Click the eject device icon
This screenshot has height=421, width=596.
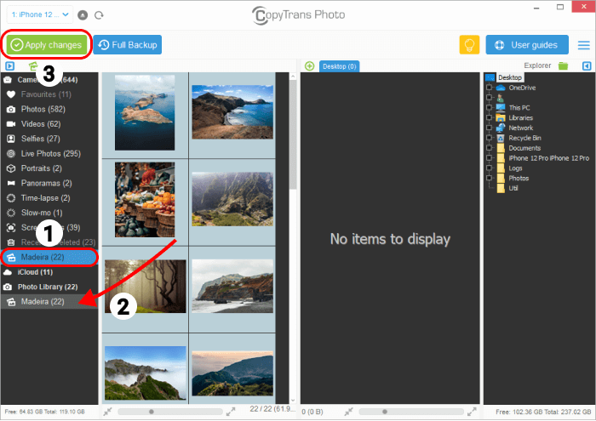82,15
